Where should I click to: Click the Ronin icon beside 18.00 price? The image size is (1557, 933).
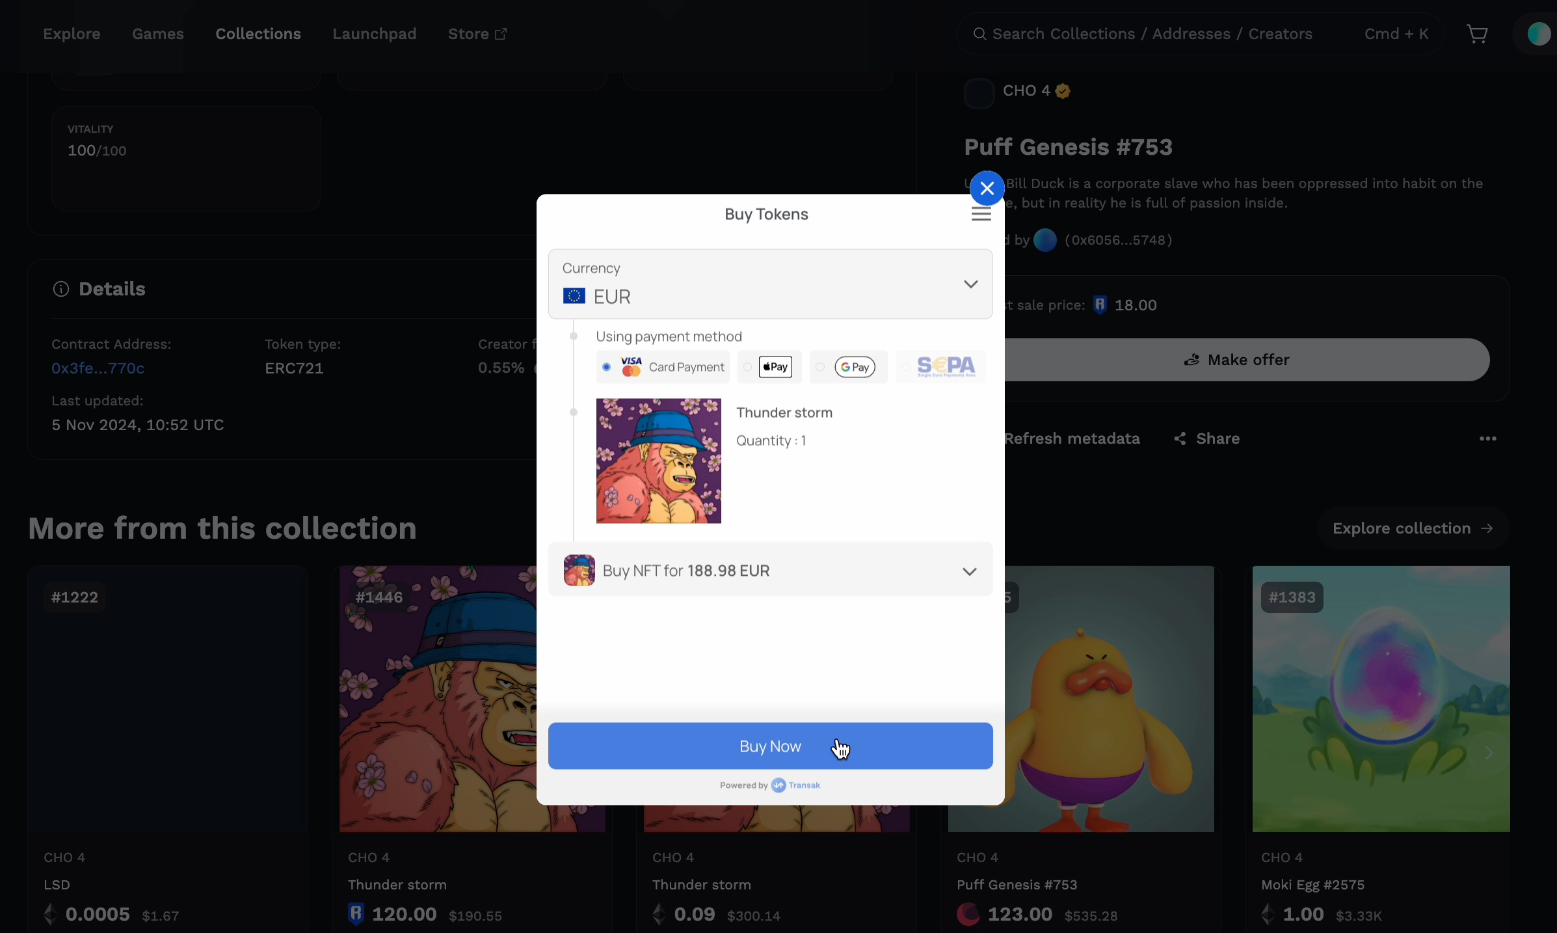point(1100,305)
